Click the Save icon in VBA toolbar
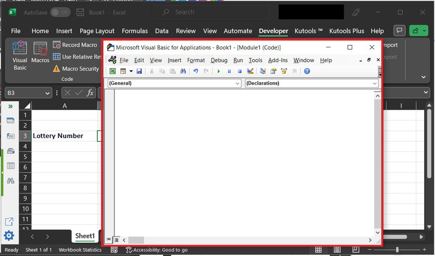The image size is (435, 256). tap(139, 71)
